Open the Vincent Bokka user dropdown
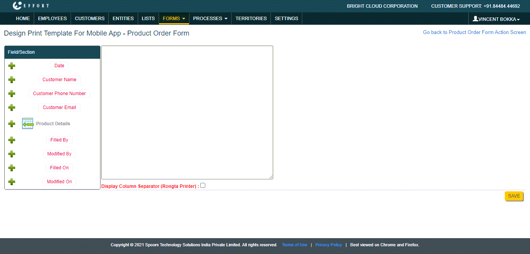Image resolution: width=530 pixels, height=254 pixels. coord(496,19)
